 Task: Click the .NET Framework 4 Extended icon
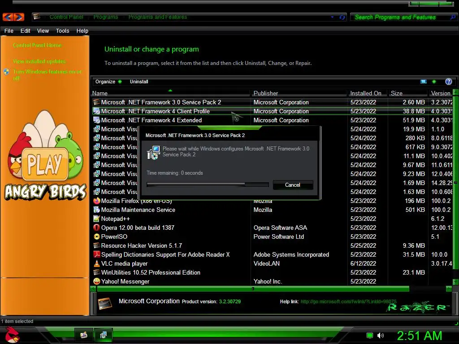96,120
